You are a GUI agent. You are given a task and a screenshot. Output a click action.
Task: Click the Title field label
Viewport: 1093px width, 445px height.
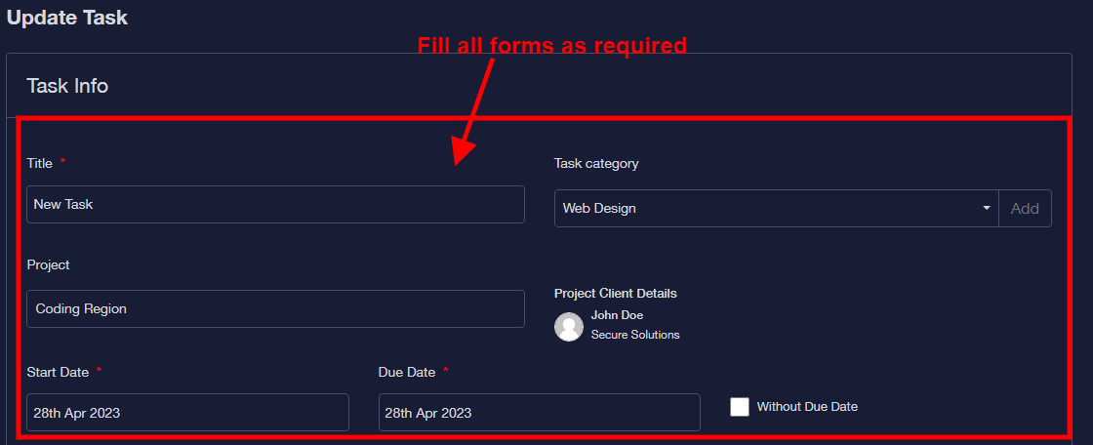point(40,163)
